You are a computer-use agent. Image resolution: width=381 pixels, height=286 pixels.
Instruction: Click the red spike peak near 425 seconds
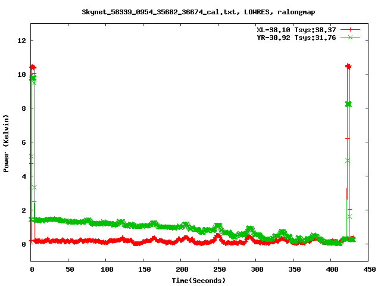coord(348,66)
